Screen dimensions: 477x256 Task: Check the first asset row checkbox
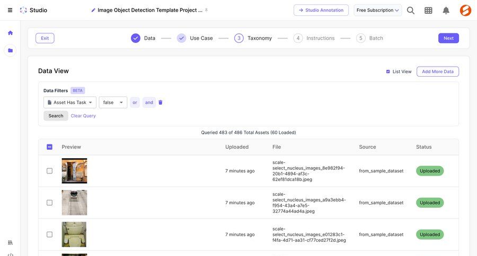click(49, 171)
